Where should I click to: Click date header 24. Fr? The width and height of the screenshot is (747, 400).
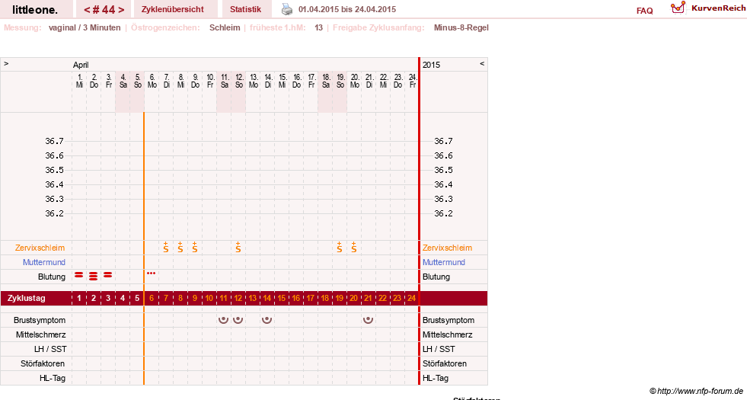(x=413, y=81)
